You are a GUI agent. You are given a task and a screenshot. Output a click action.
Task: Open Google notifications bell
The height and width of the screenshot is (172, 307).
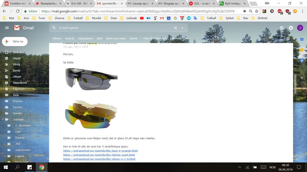click(291, 28)
